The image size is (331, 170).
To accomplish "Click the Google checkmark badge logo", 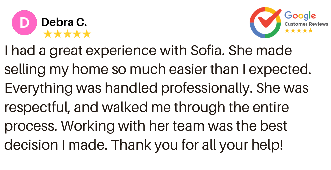I will [265, 22].
